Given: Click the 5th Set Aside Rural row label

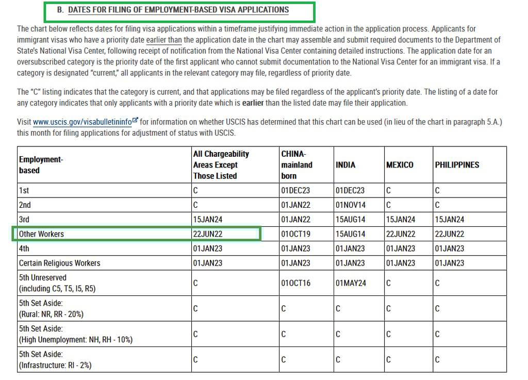Looking at the screenshot, I should [51, 309].
